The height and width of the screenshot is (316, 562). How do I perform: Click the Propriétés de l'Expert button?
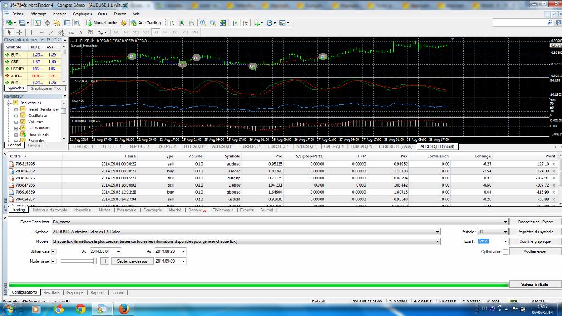tap(536, 222)
